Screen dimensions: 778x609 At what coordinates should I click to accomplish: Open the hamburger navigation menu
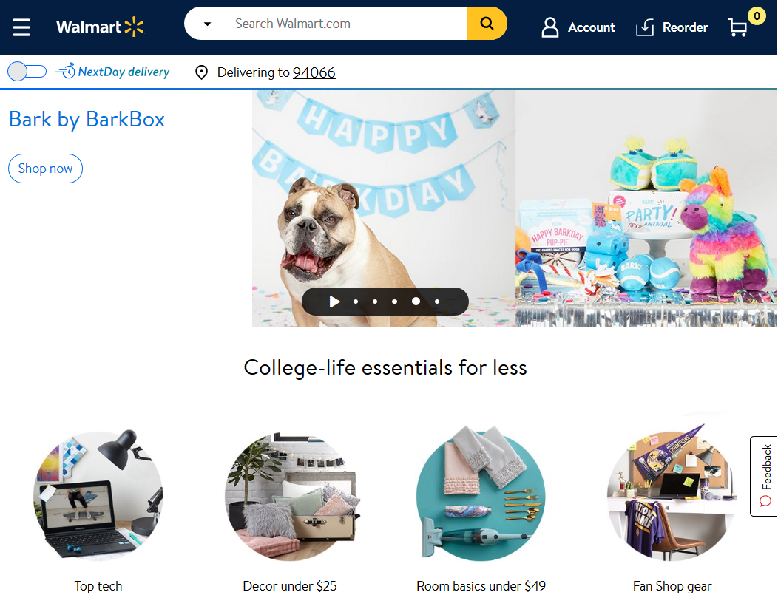[x=21, y=27]
